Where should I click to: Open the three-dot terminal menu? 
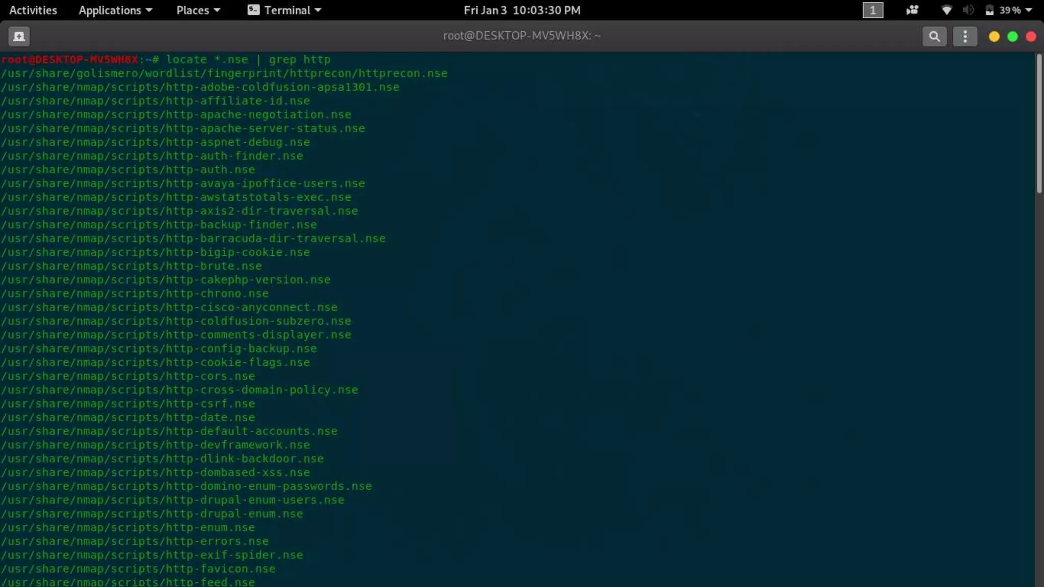click(x=964, y=36)
